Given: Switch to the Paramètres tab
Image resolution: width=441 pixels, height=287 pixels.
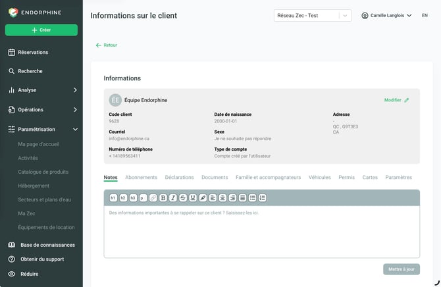Looking at the screenshot, I should [398, 177].
